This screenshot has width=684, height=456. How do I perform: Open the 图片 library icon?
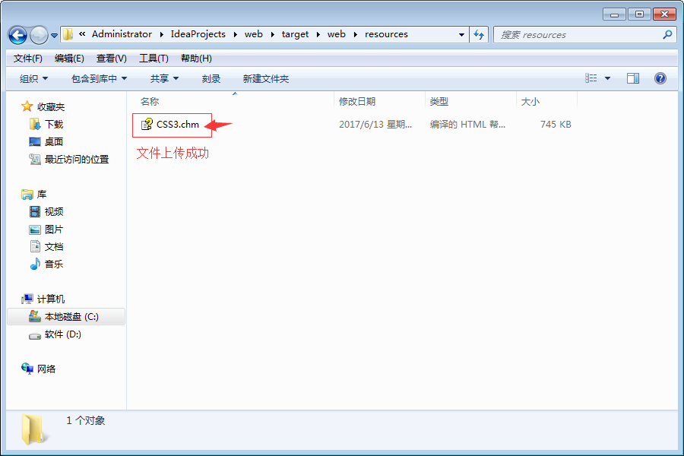pos(35,230)
